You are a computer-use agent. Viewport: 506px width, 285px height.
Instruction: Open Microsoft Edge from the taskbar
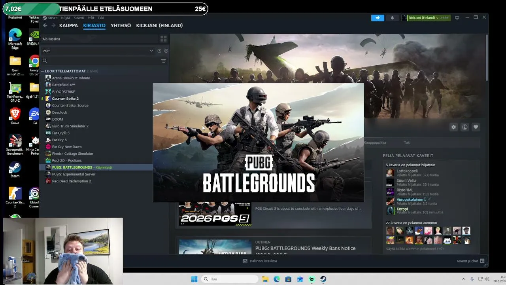[x=277, y=279]
